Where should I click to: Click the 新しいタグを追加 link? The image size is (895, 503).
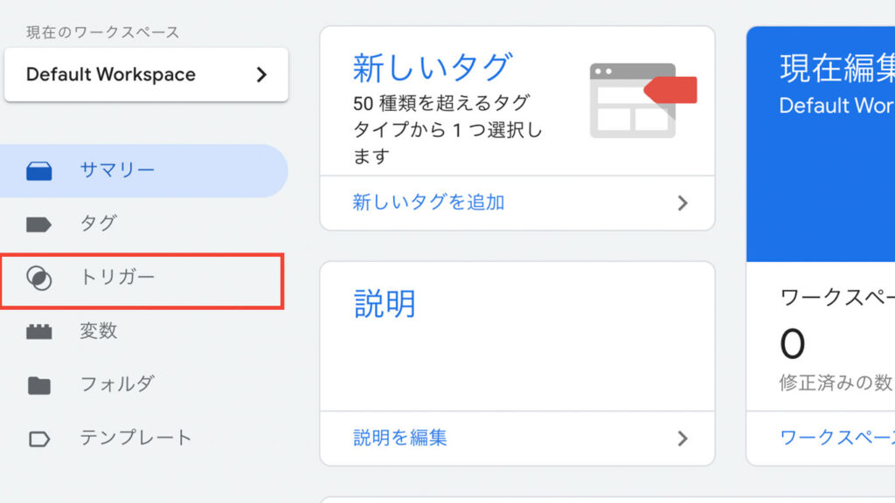click(428, 203)
